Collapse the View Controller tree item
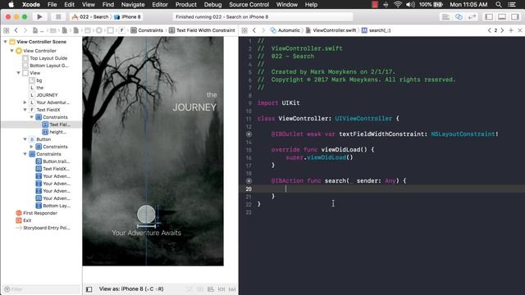Image resolution: width=525 pixels, height=295 pixels. coord(12,51)
